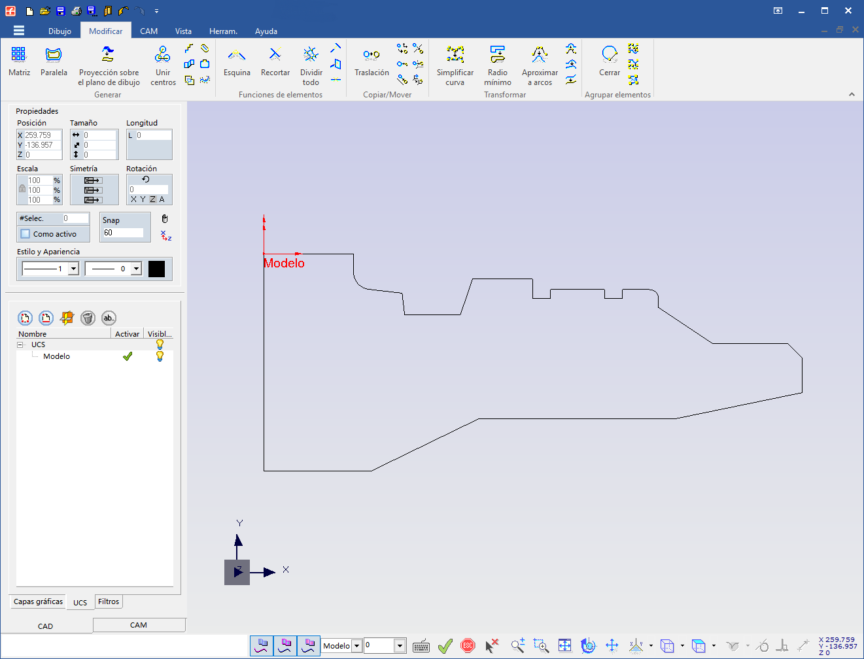
Task: Select the Recortar trim tool
Action: [275, 55]
